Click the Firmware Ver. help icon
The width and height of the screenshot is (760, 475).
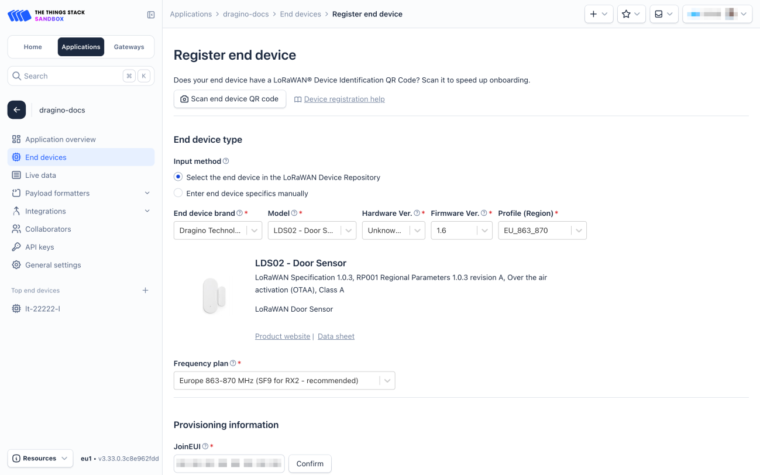[484, 213]
